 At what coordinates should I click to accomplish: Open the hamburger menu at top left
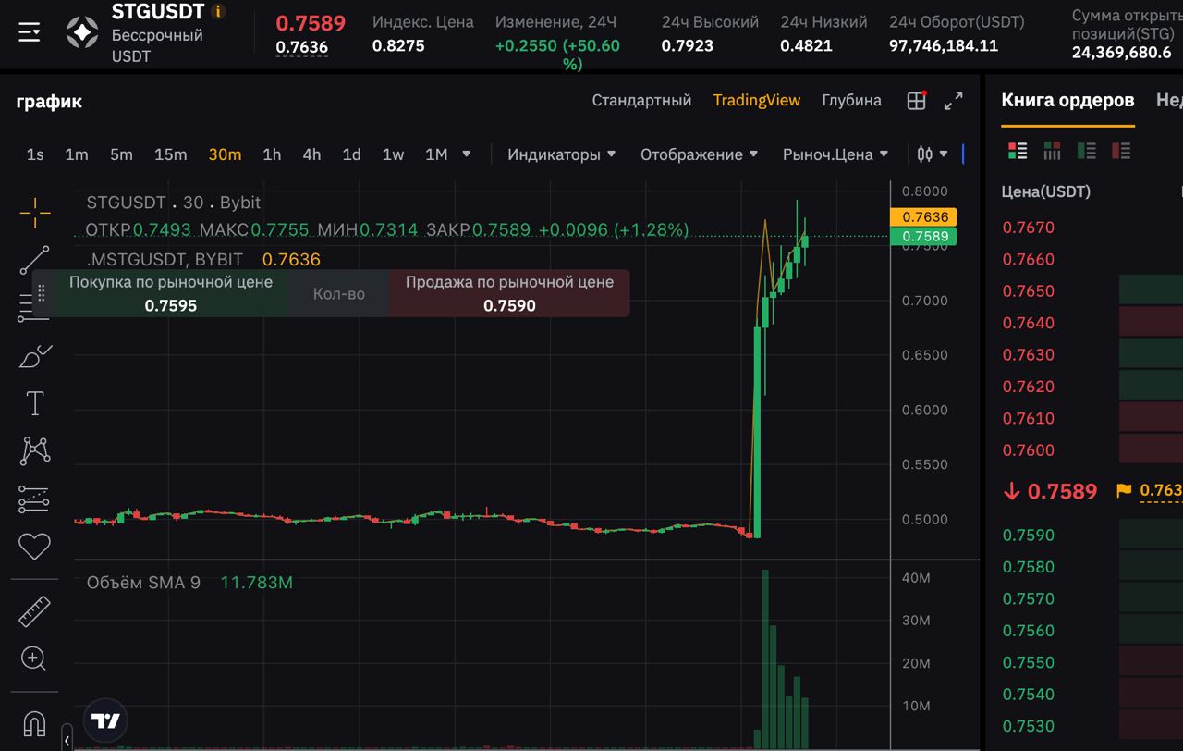(x=30, y=32)
